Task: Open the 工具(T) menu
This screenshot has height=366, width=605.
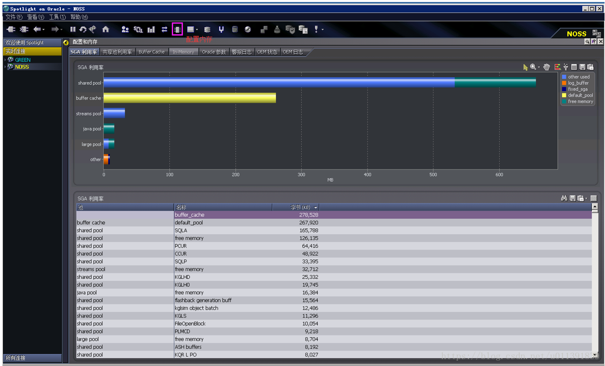Action: click(57, 17)
